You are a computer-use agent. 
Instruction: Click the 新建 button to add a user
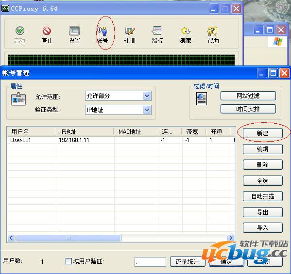coord(263,133)
